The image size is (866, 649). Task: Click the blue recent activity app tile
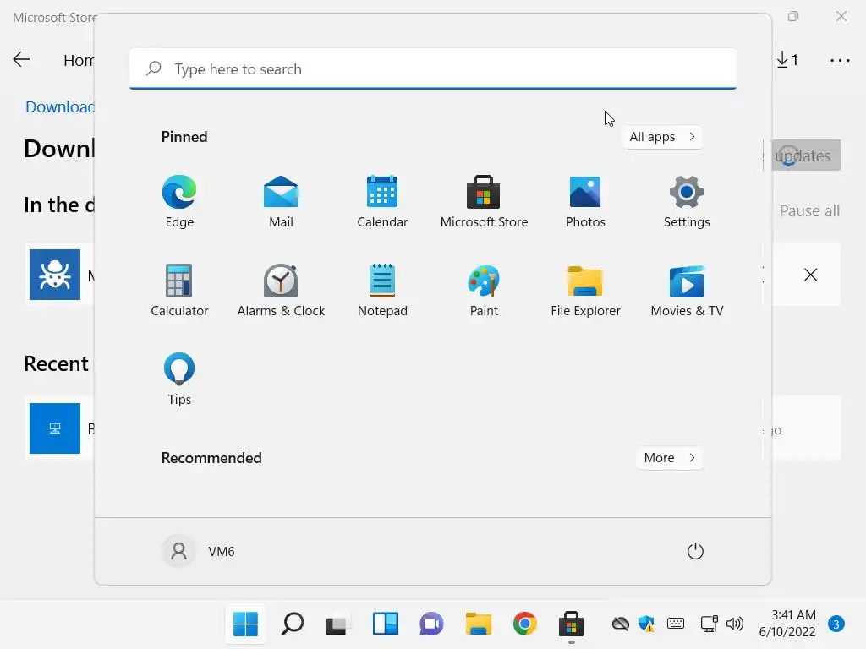tap(55, 428)
